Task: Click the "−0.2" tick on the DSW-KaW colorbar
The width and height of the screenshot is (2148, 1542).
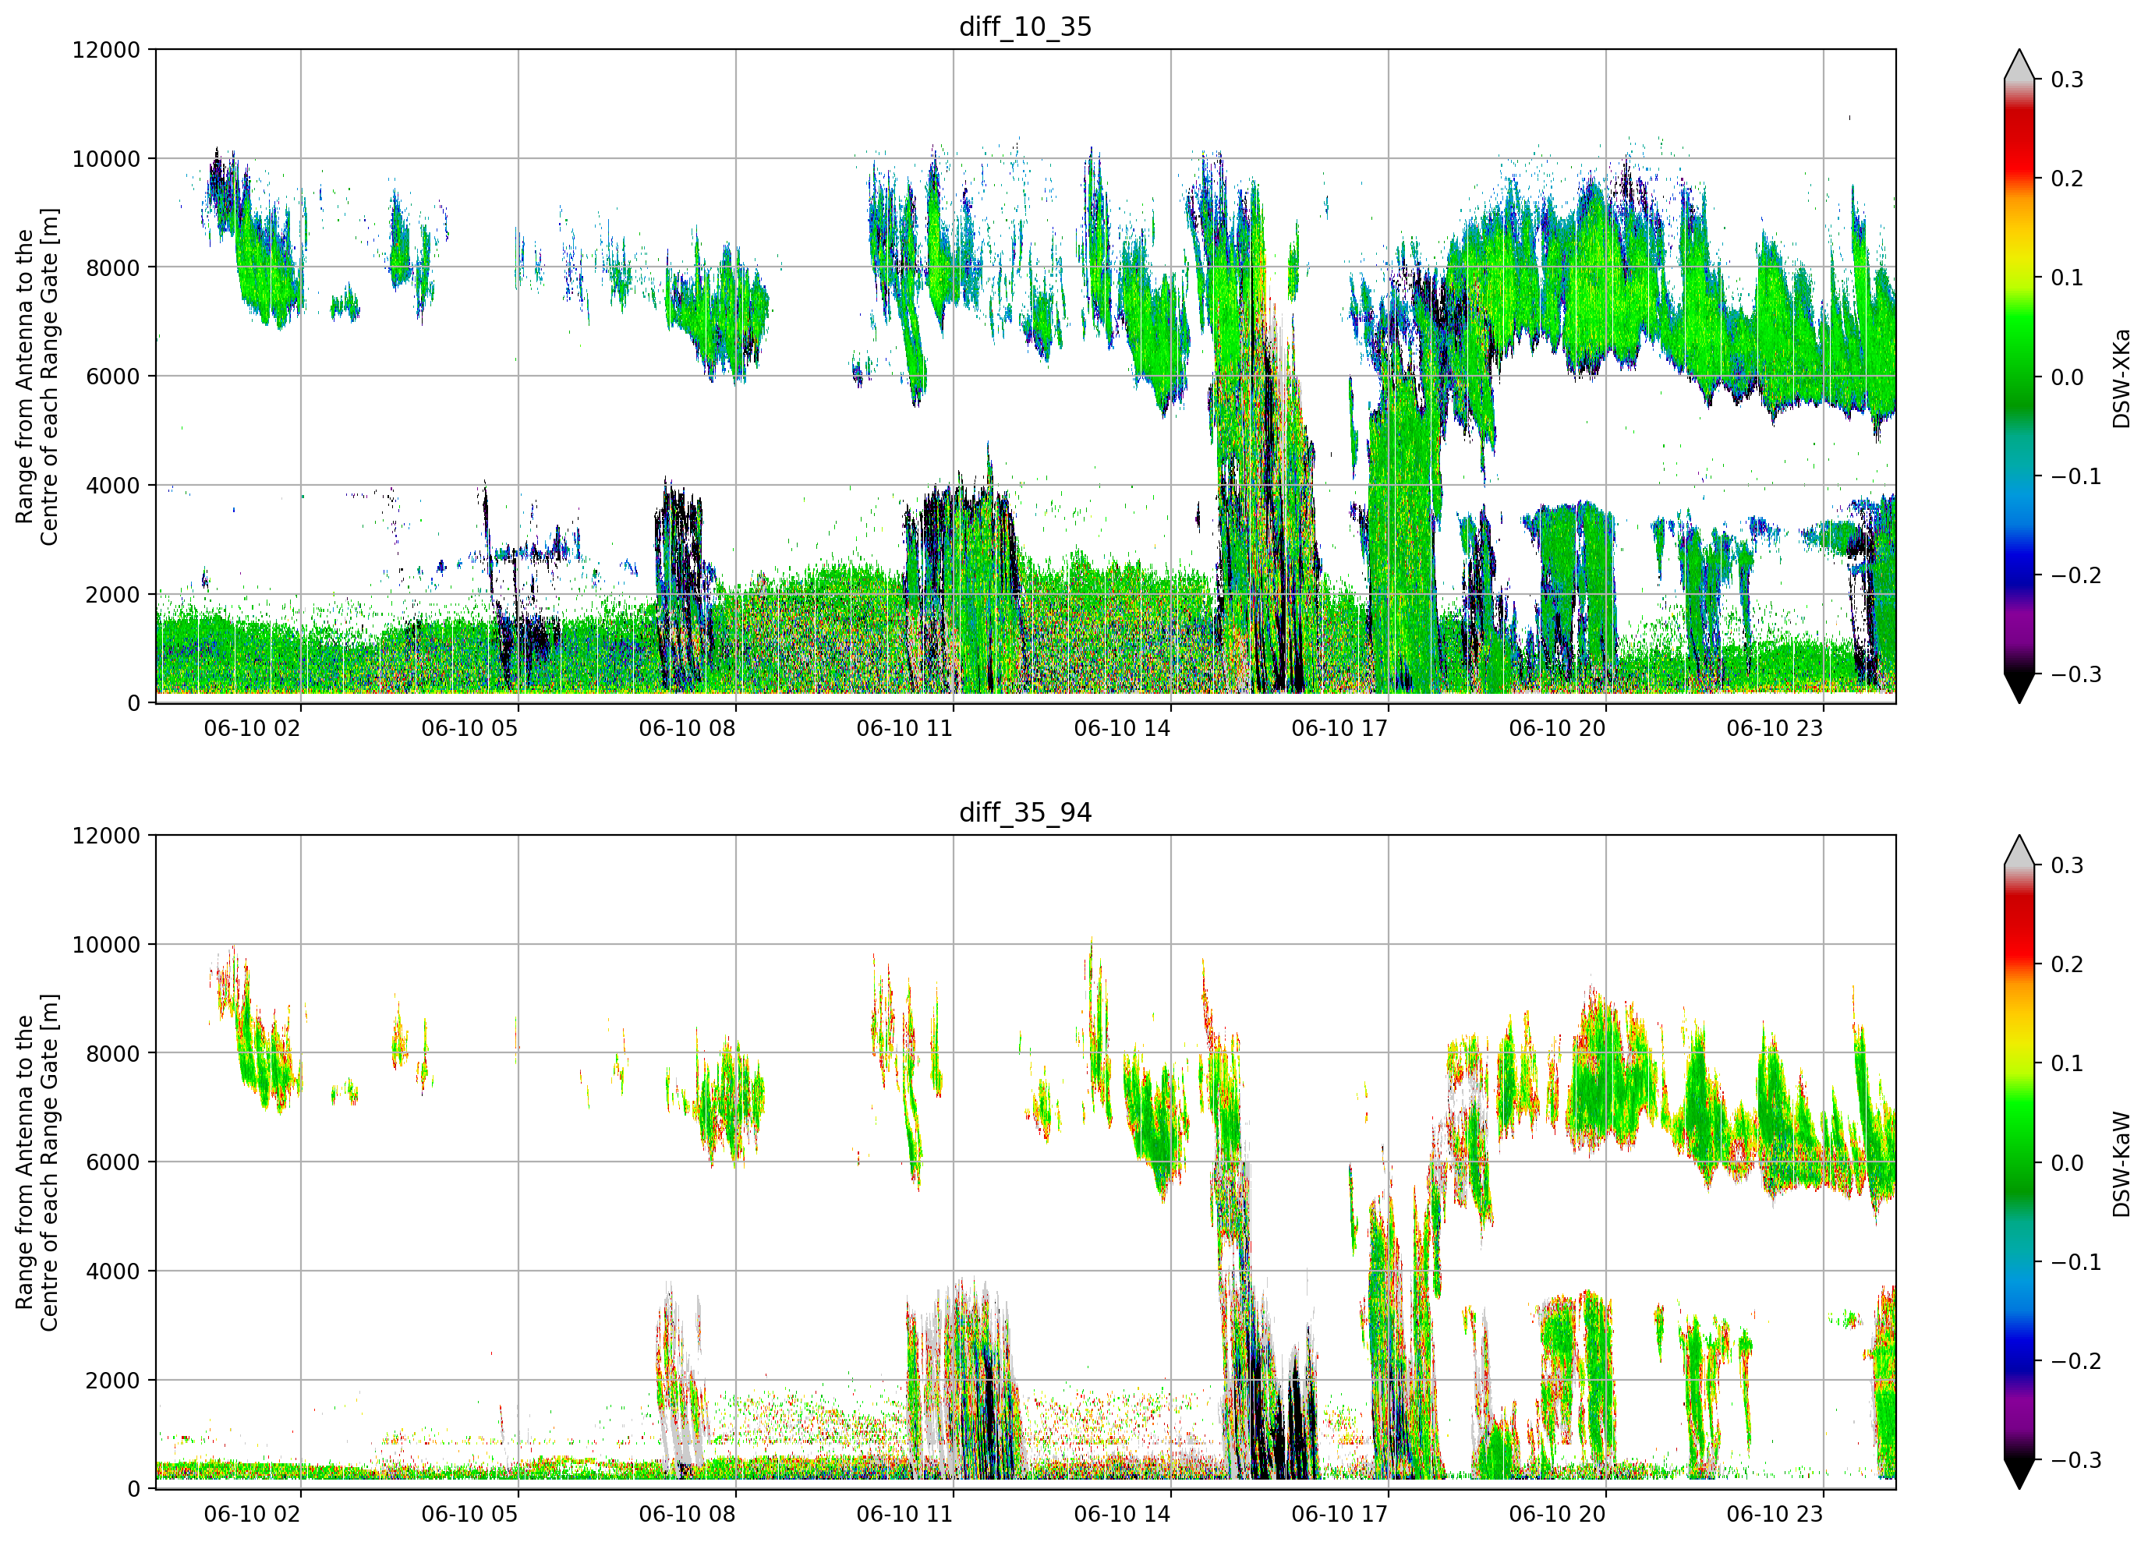Action: pos(2076,1362)
